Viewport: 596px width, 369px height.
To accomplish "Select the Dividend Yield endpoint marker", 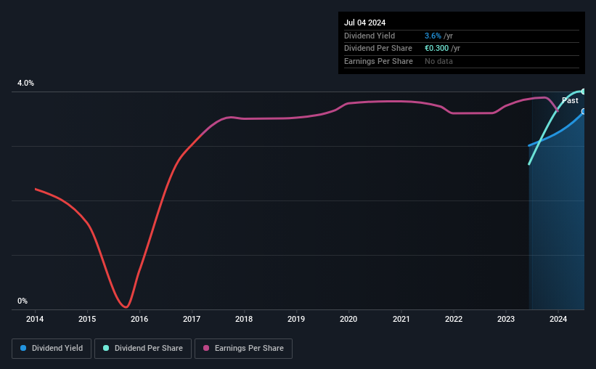I will [x=584, y=111].
